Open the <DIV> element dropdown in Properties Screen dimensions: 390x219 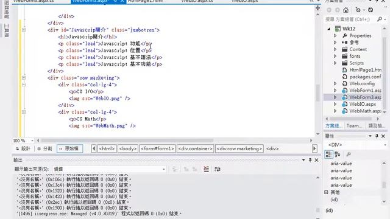(x=385, y=145)
